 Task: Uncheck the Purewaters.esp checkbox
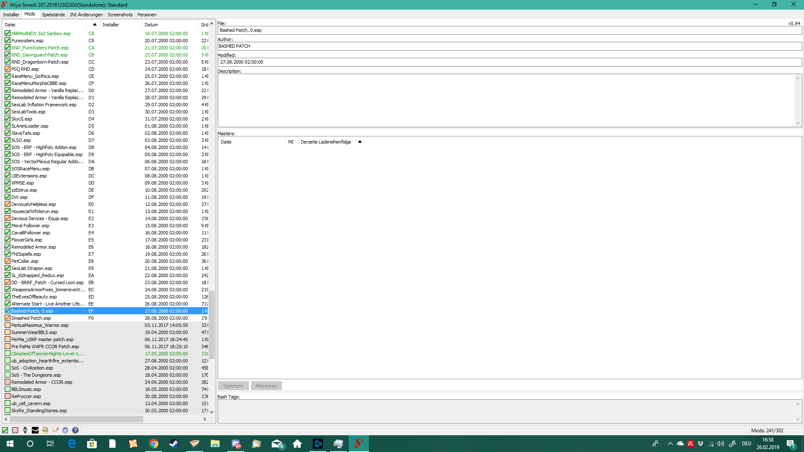(8, 41)
